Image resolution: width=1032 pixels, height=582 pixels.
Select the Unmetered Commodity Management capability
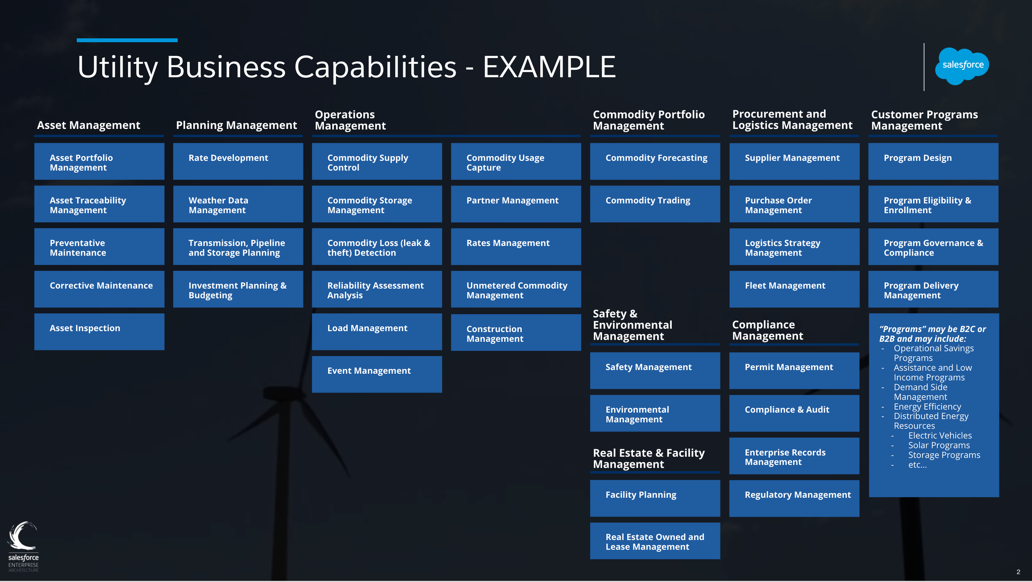tap(516, 289)
